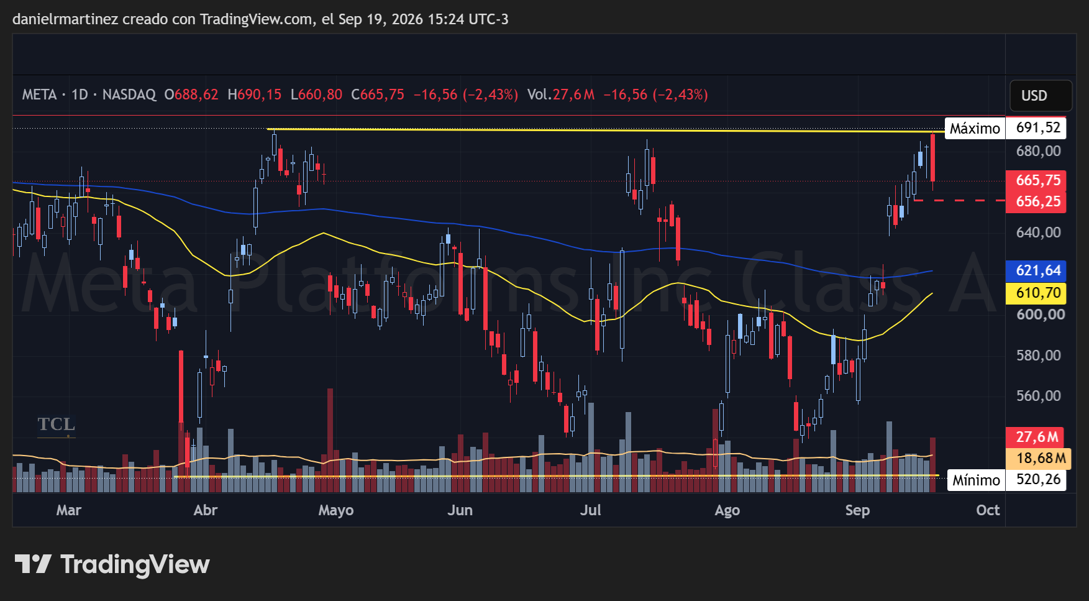This screenshot has width=1089, height=601.
Task: Select the 1D interval label in legend
Action: [x=80, y=94]
